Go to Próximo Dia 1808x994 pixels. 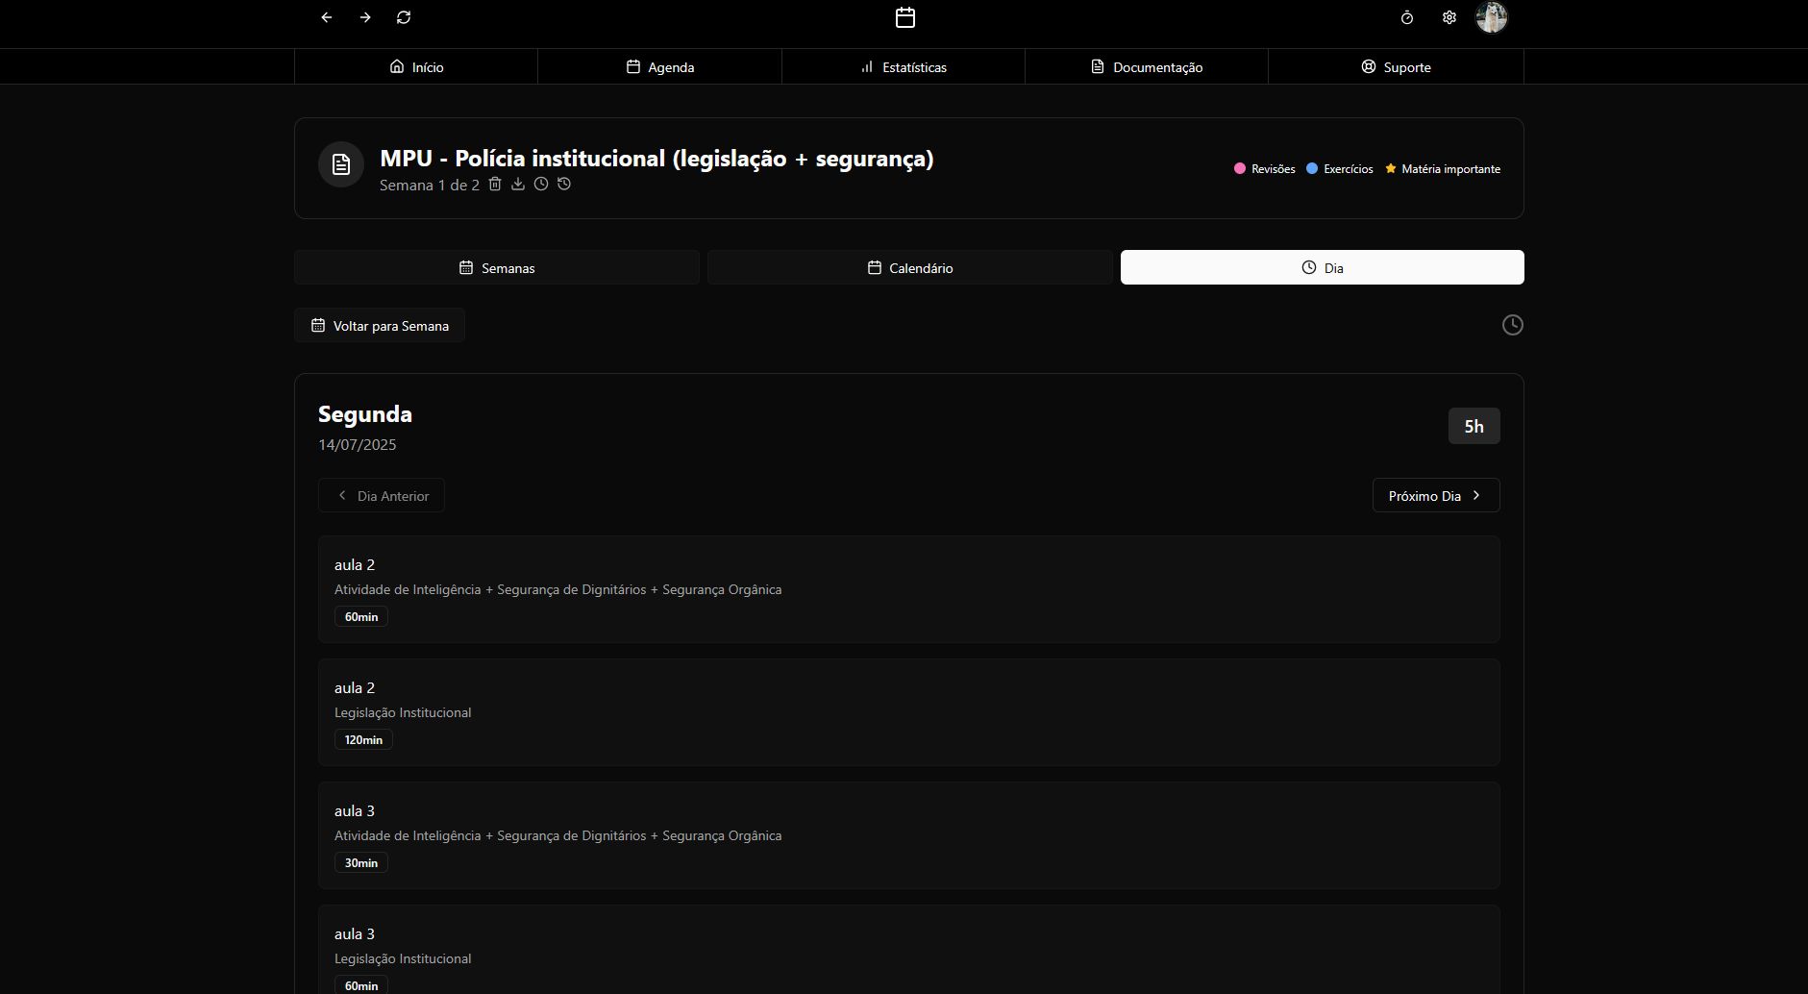tap(1436, 495)
